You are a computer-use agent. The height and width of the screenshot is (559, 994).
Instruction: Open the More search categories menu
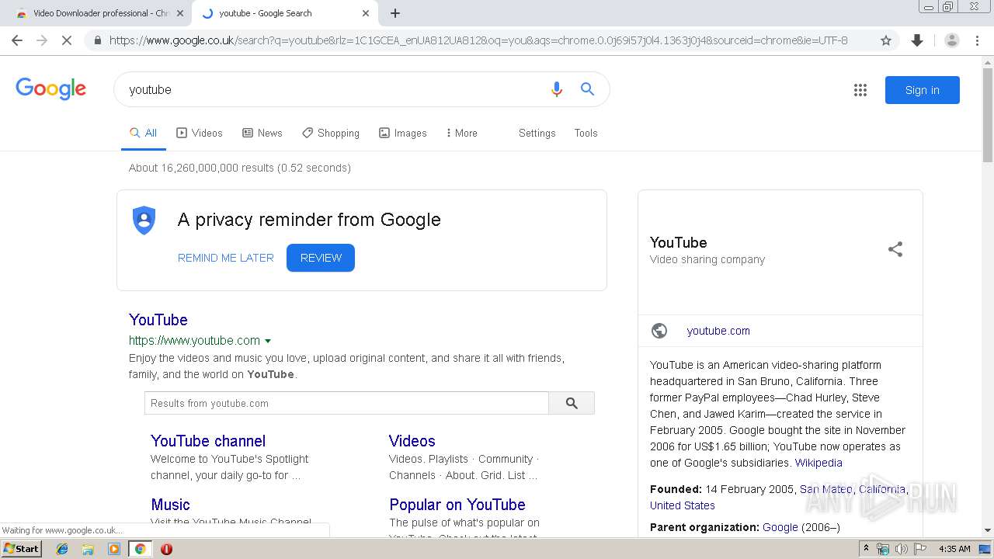tap(461, 133)
